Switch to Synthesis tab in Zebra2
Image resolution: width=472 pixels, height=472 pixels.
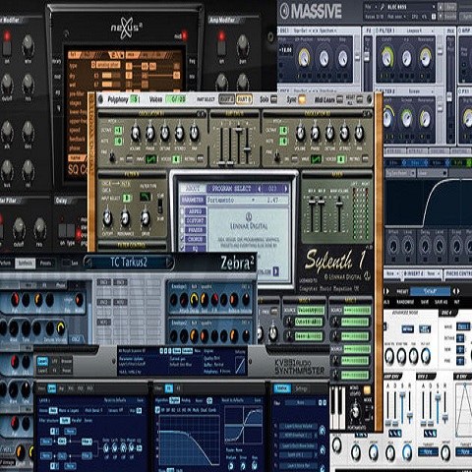26,263
